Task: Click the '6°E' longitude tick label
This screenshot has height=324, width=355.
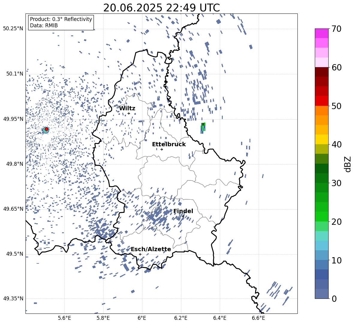Action: click(142, 318)
